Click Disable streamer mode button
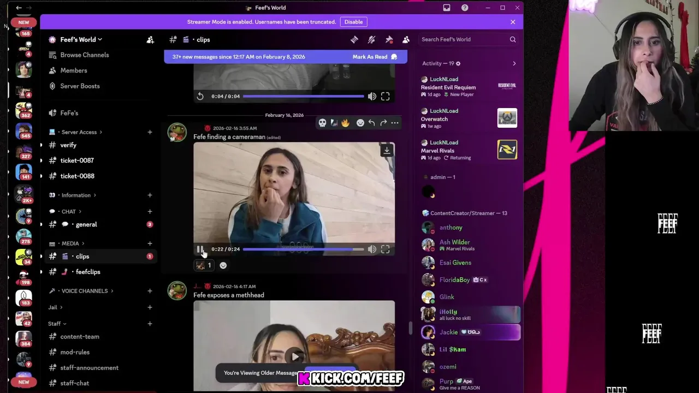Image resolution: width=699 pixels, height=393 pixels. click(x=353, y=22)
